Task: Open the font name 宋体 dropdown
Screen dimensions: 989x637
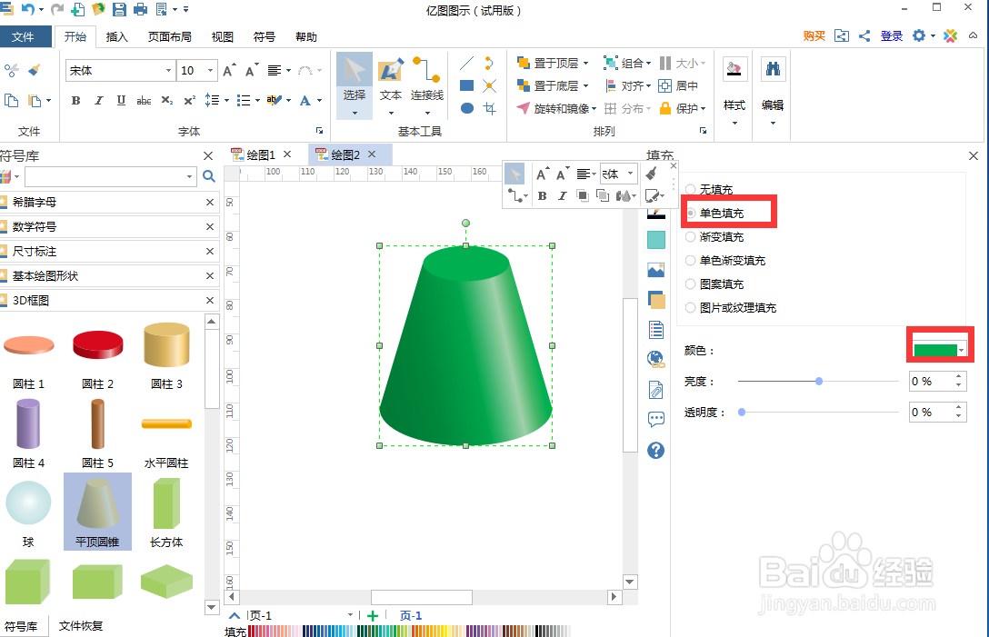Action: (168, 71)
